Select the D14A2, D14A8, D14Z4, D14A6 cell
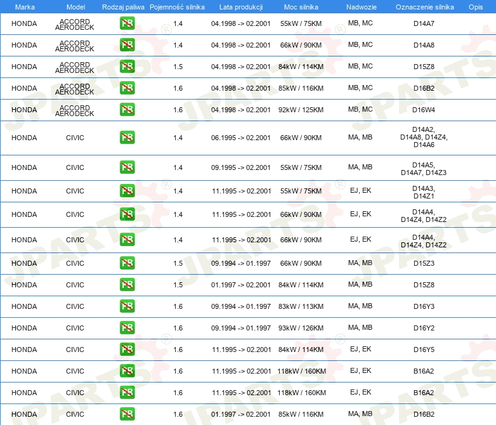 click(424, 137)
